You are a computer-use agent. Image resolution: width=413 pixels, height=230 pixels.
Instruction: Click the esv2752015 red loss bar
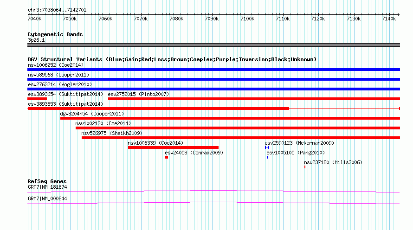[254, 99]
